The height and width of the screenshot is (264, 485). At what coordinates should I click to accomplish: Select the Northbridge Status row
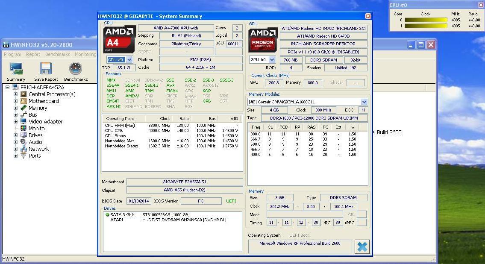[x=172, y=146]
